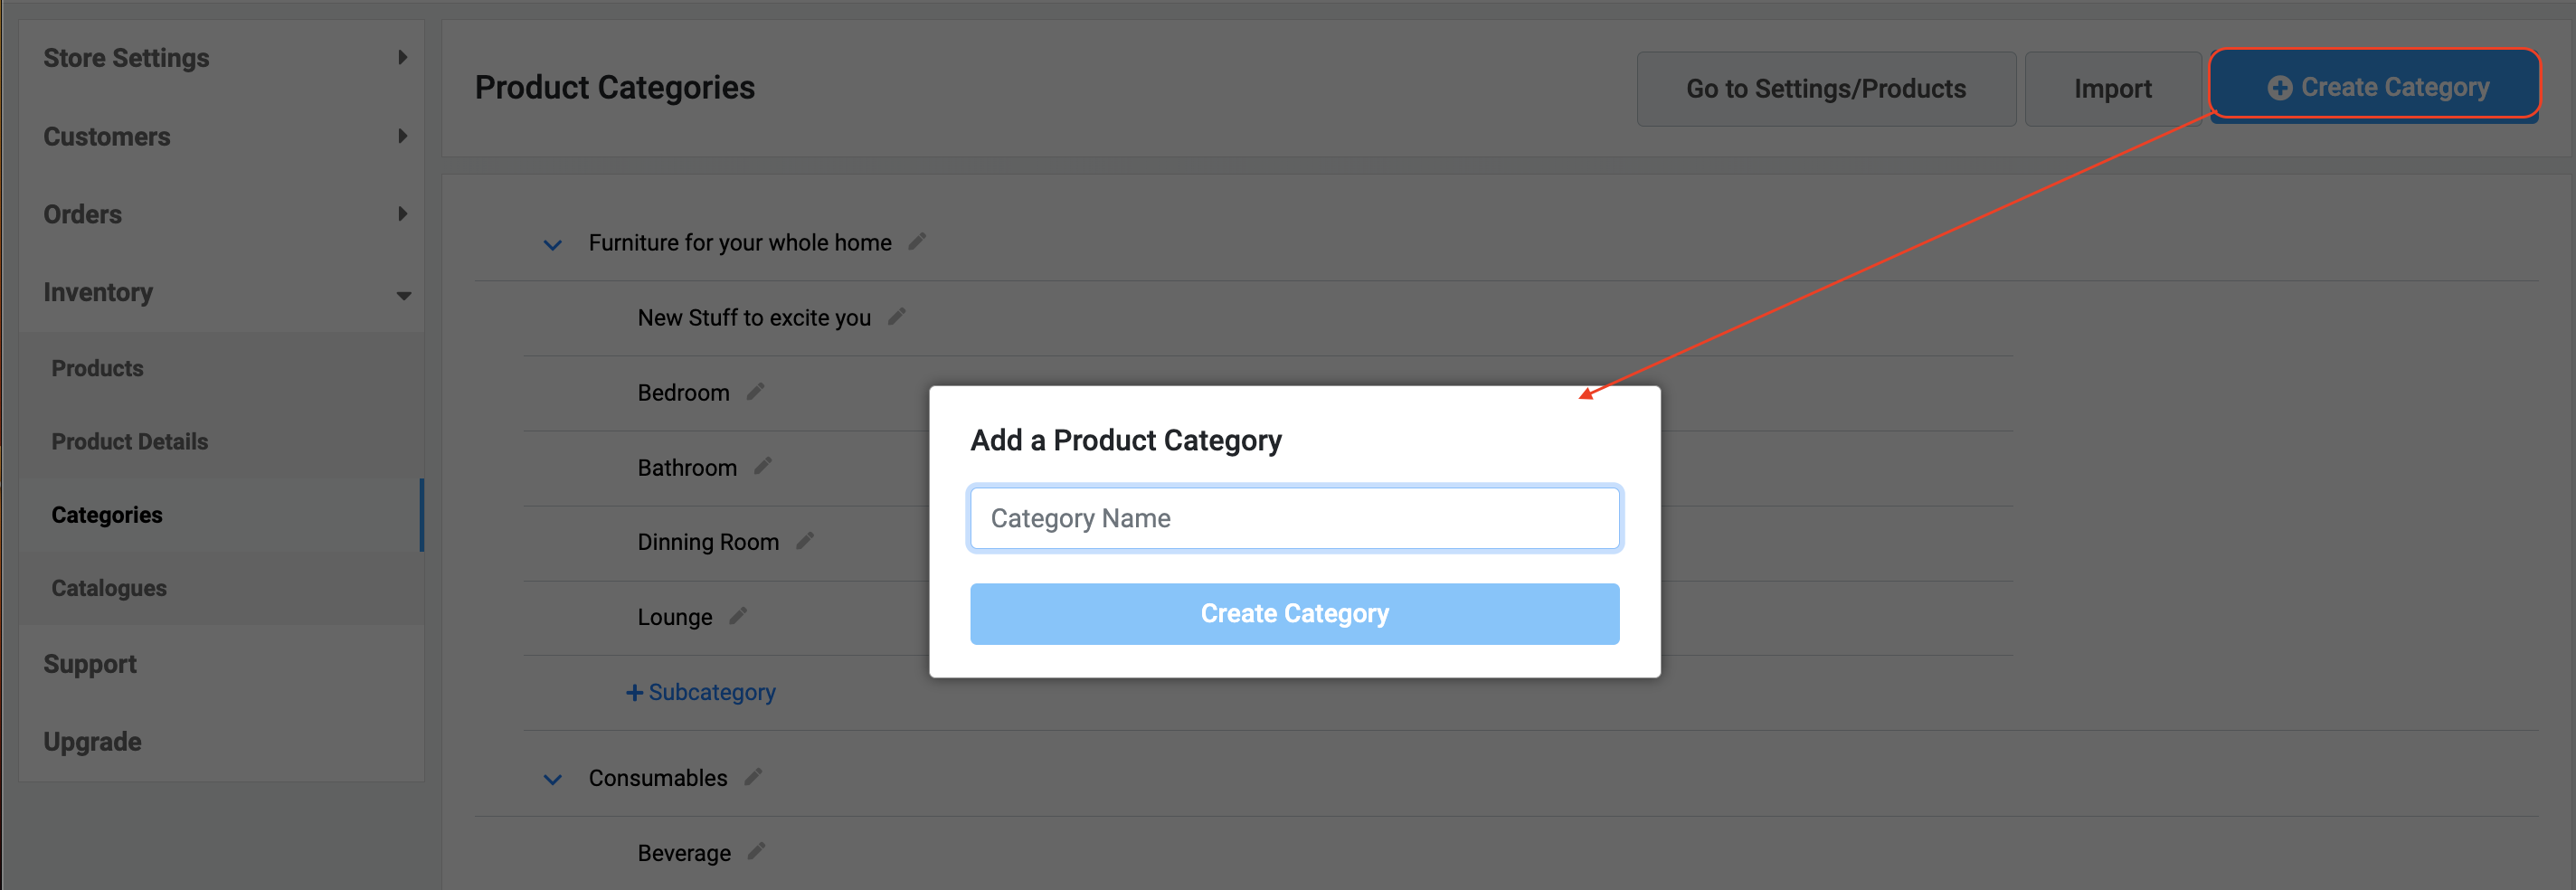Edit the Bedroom subcategory name
The width and height of the screenshot is (2576, 890).
pos(756,392)
